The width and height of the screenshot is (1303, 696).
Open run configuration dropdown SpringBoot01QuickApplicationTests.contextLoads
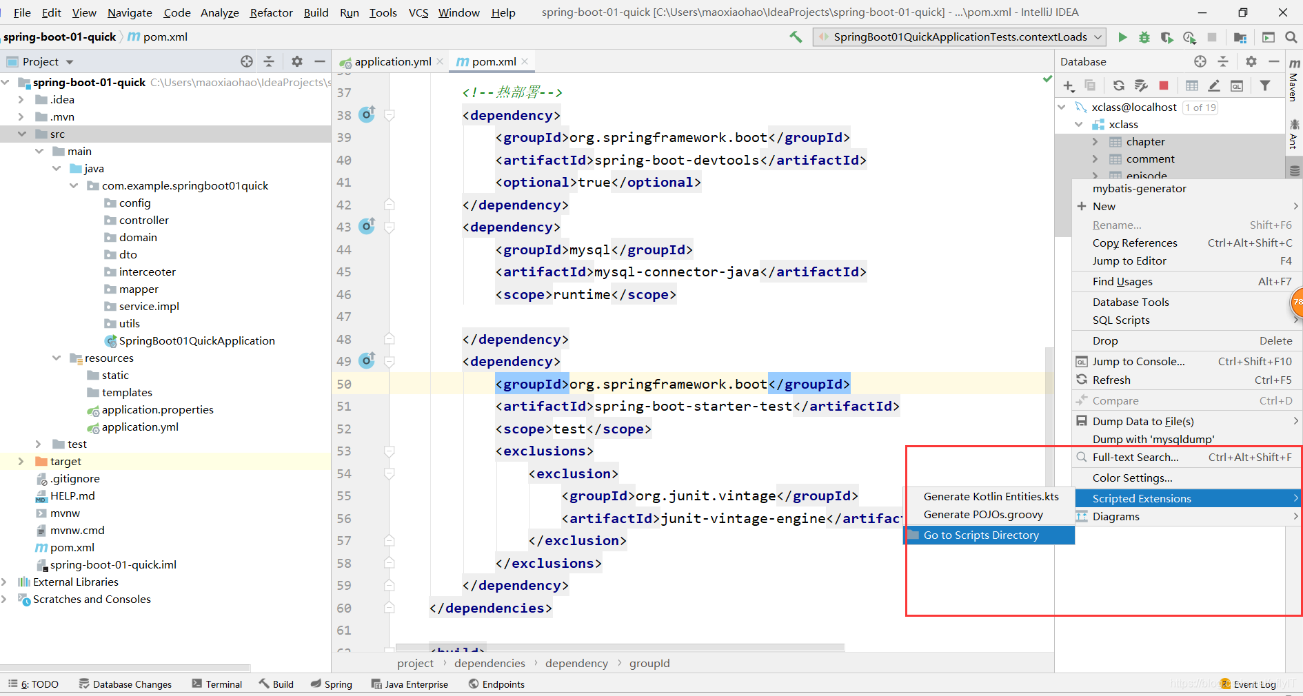[960, 37]
